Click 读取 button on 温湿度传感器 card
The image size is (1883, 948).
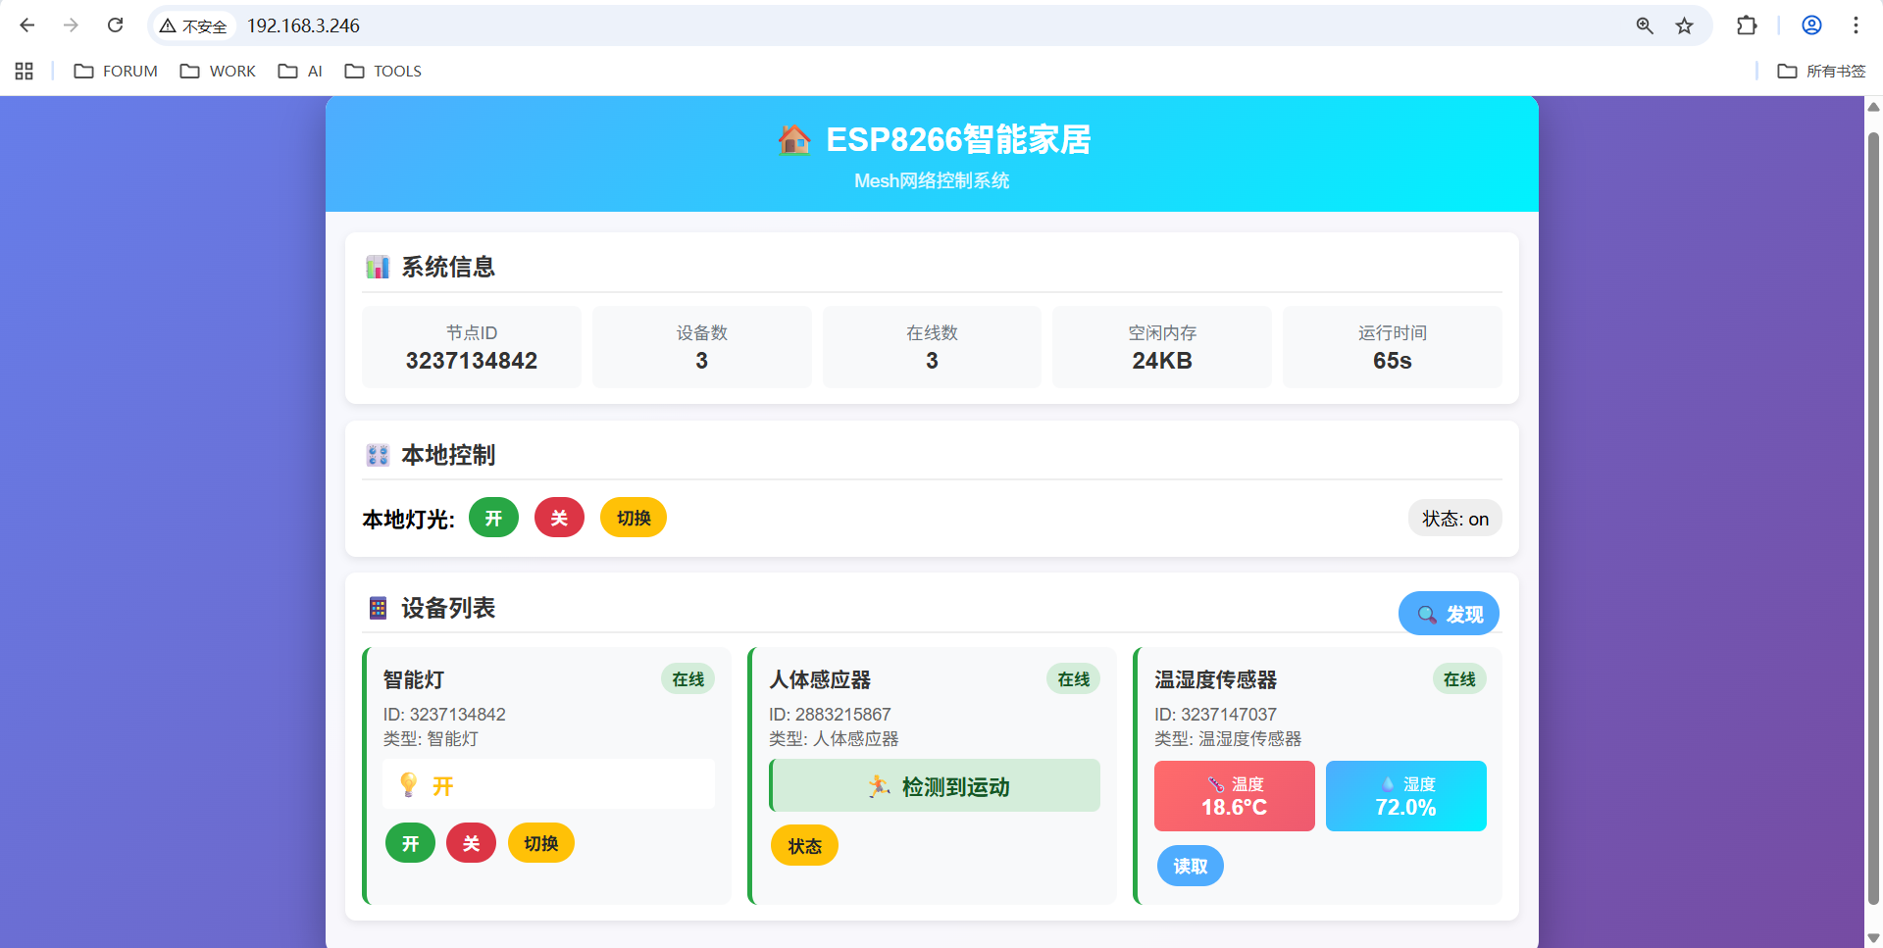coord(1191,866)
